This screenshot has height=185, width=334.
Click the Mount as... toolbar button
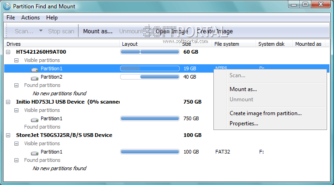[98, 31]
